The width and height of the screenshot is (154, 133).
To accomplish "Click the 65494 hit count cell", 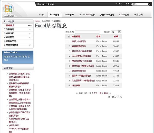I will (x=116, y=42).
